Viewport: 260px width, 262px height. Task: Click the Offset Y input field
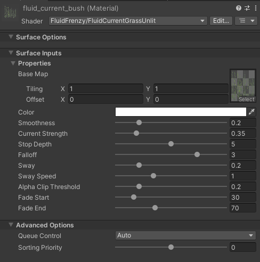click(x=191, y=99)
